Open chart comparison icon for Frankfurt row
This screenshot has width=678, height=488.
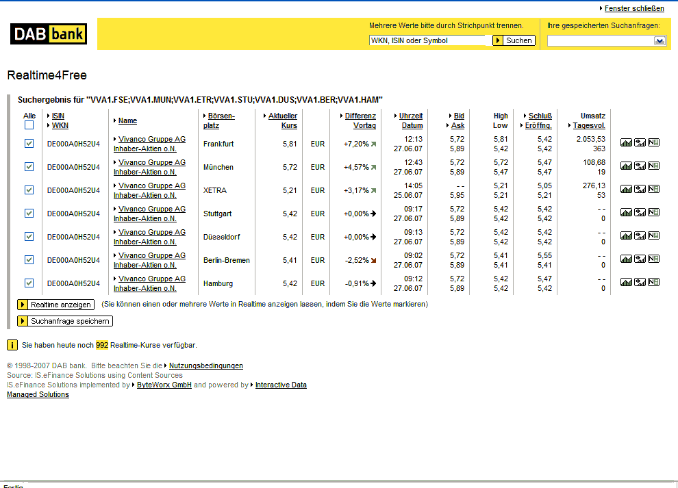point(640,142)
